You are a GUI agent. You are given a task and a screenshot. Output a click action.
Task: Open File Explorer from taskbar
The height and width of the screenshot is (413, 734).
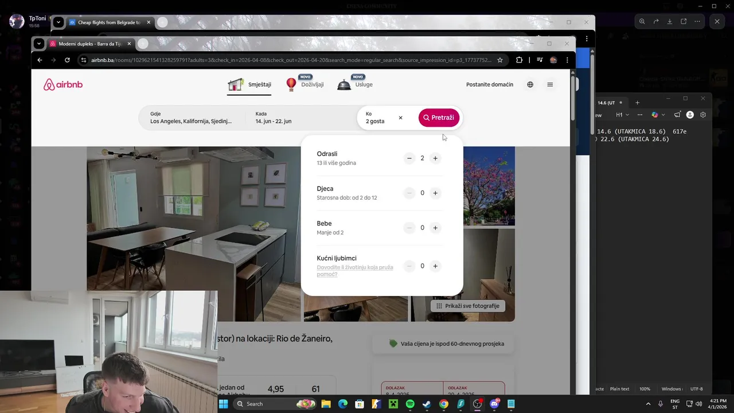tap(326, 404)
